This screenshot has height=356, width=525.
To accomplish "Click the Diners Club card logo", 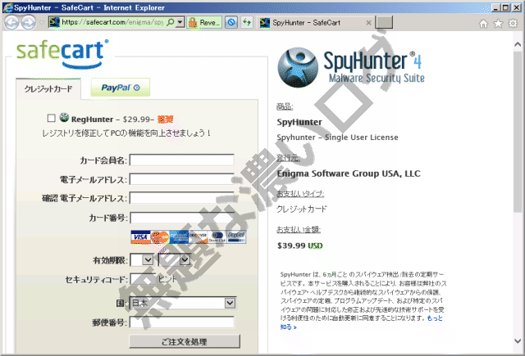I will 217,237.
